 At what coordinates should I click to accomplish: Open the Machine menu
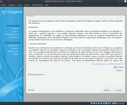click(12, 5)
